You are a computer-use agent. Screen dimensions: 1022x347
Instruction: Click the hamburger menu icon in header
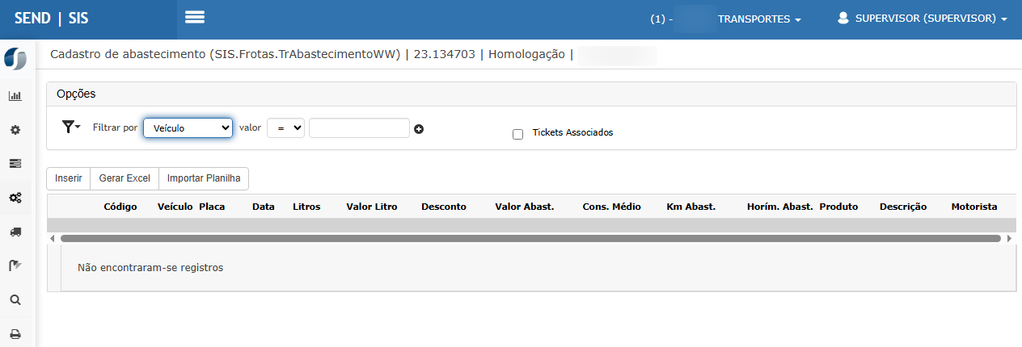click(x=194, y=18)
